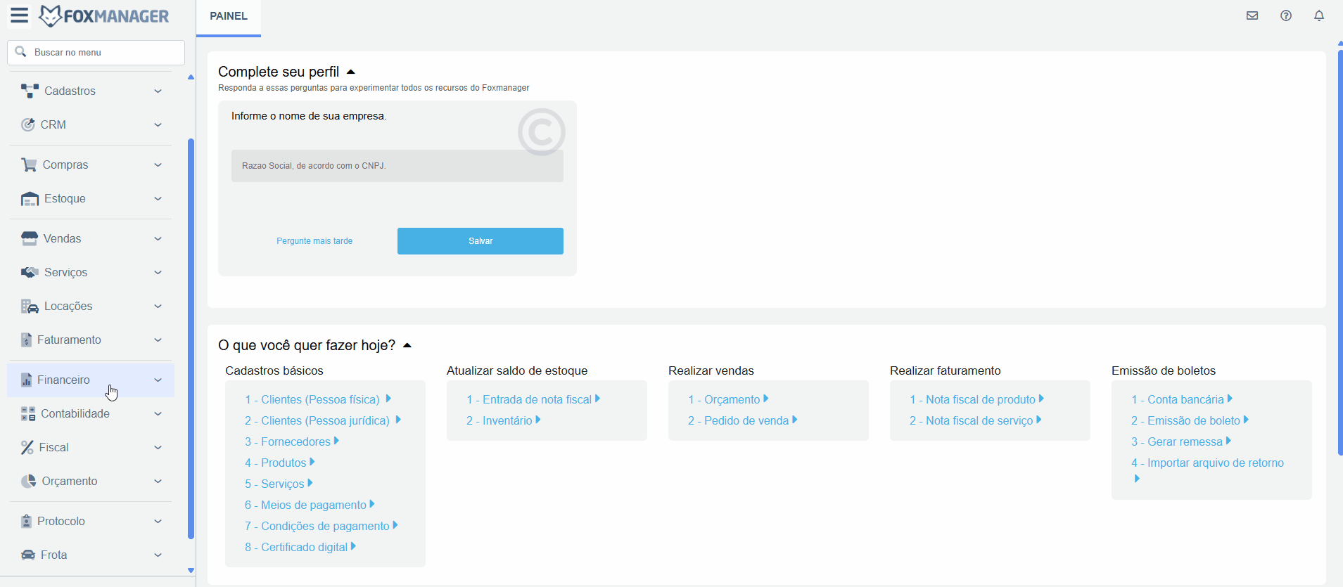Expand the Vendas menu chevron

click(158, 239)
